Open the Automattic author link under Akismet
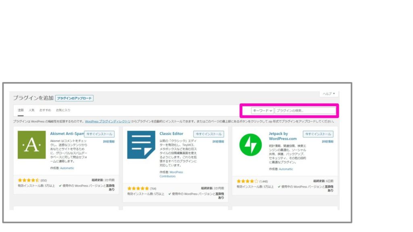This screenshot has height=232, width=413. click(67, 168)
